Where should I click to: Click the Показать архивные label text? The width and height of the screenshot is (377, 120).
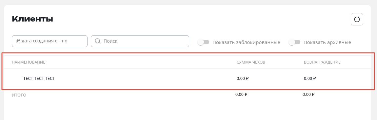pos(327,42)
